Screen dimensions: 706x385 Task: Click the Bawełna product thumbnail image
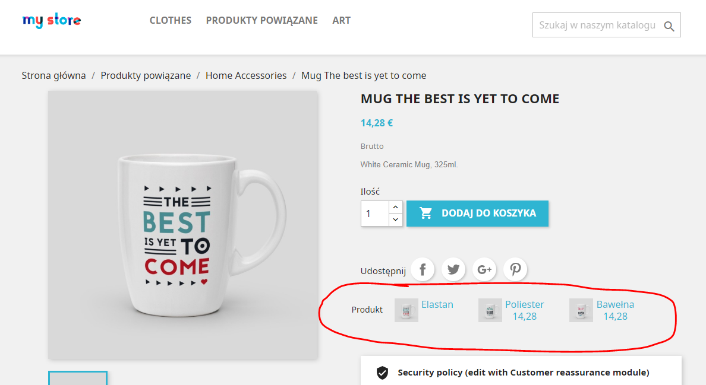[581, 310]
